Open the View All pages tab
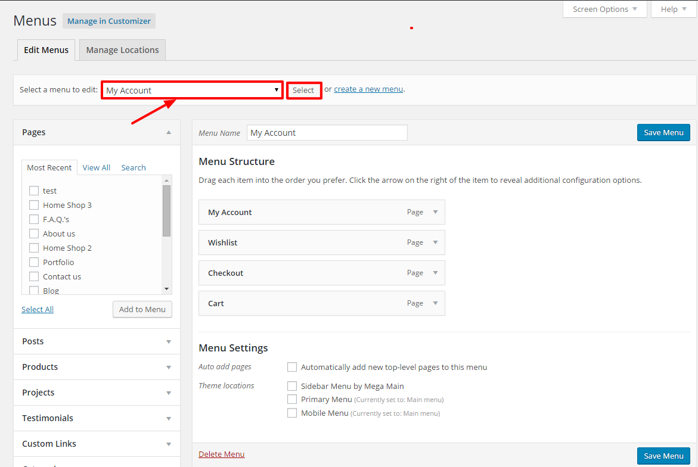 tap(96, 167)
